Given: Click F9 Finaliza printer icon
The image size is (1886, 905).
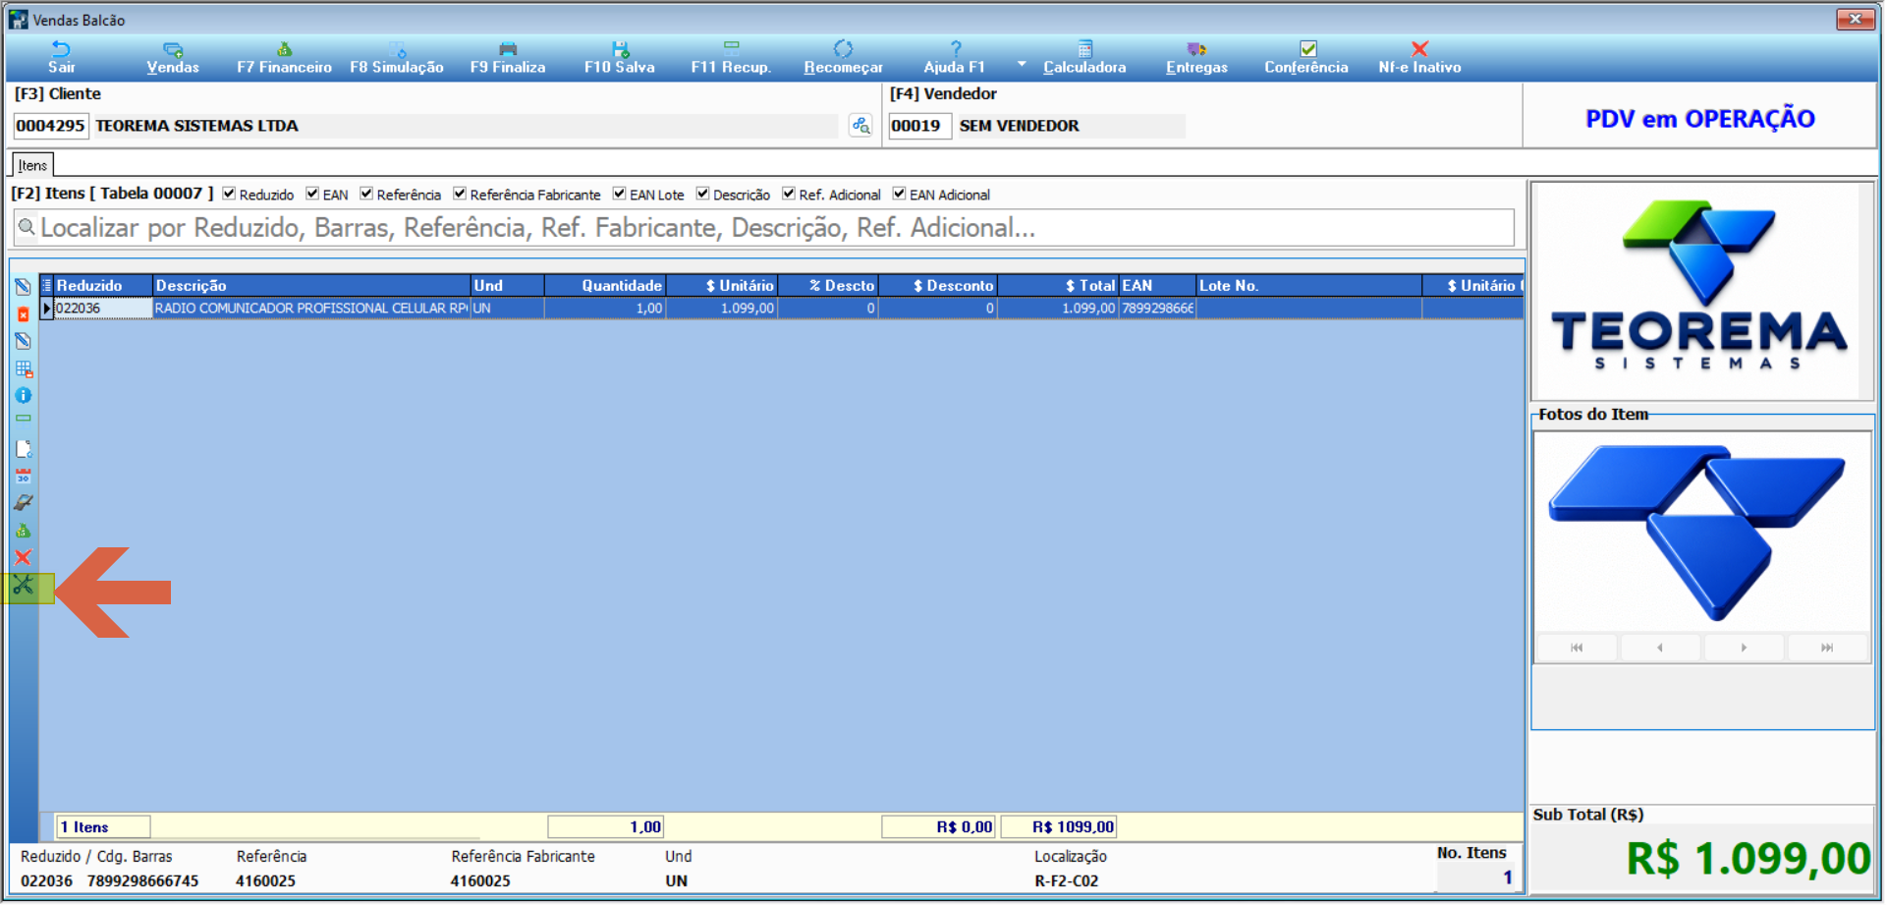Looking at the screenshot, I should (x=508, y=49).
